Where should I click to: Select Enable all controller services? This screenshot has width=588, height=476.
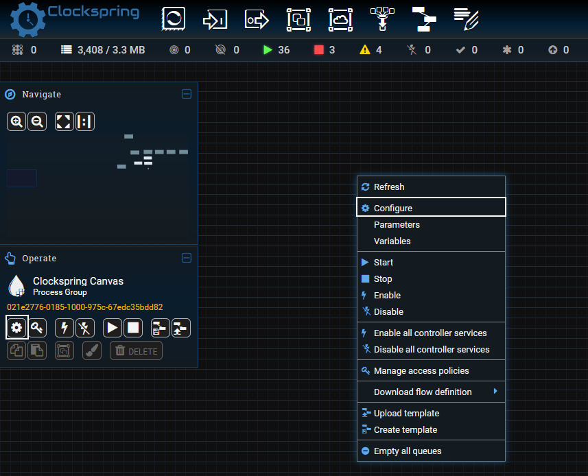click(x=431, y=333)
